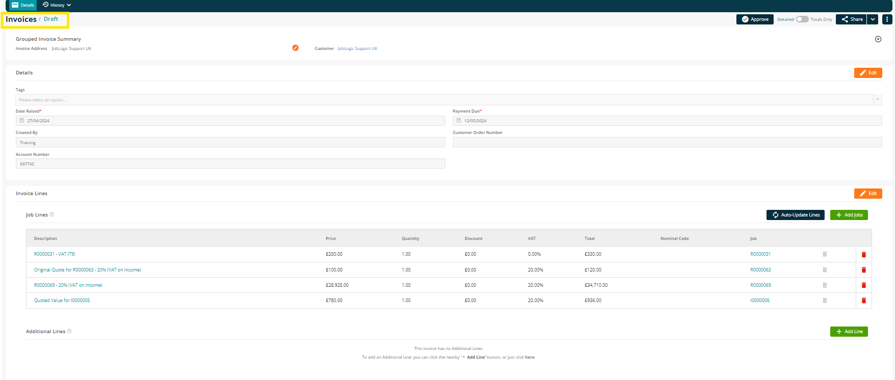Click the green Add Line button

pos(849,332)
